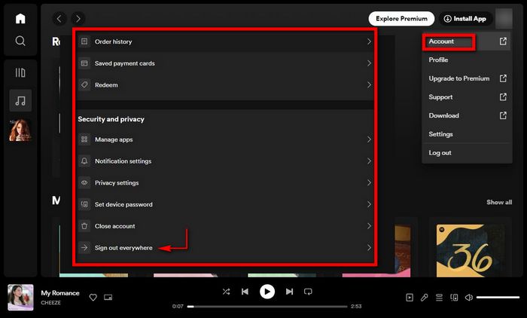Open Settings from the user menu

coord(467,134)
